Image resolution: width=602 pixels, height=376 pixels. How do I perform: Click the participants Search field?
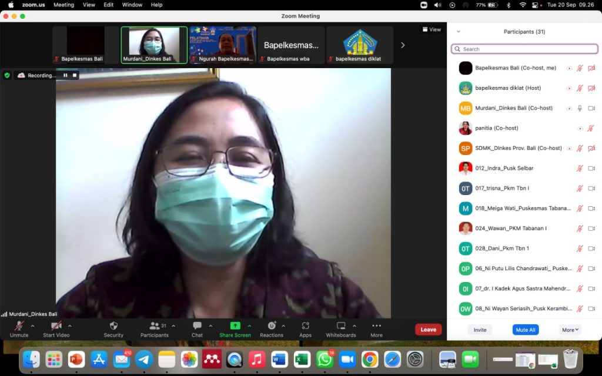[x=524, y=49]
